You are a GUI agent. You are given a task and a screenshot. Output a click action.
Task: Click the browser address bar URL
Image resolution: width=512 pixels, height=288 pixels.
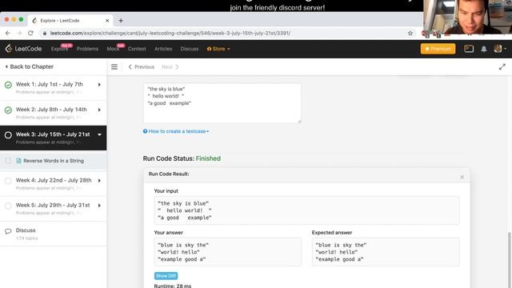[x=170, y=33]
